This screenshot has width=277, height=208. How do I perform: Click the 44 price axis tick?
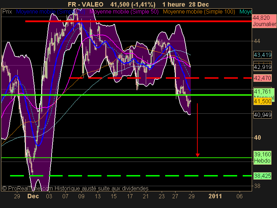pyautogui.click(x=257, y=41)
